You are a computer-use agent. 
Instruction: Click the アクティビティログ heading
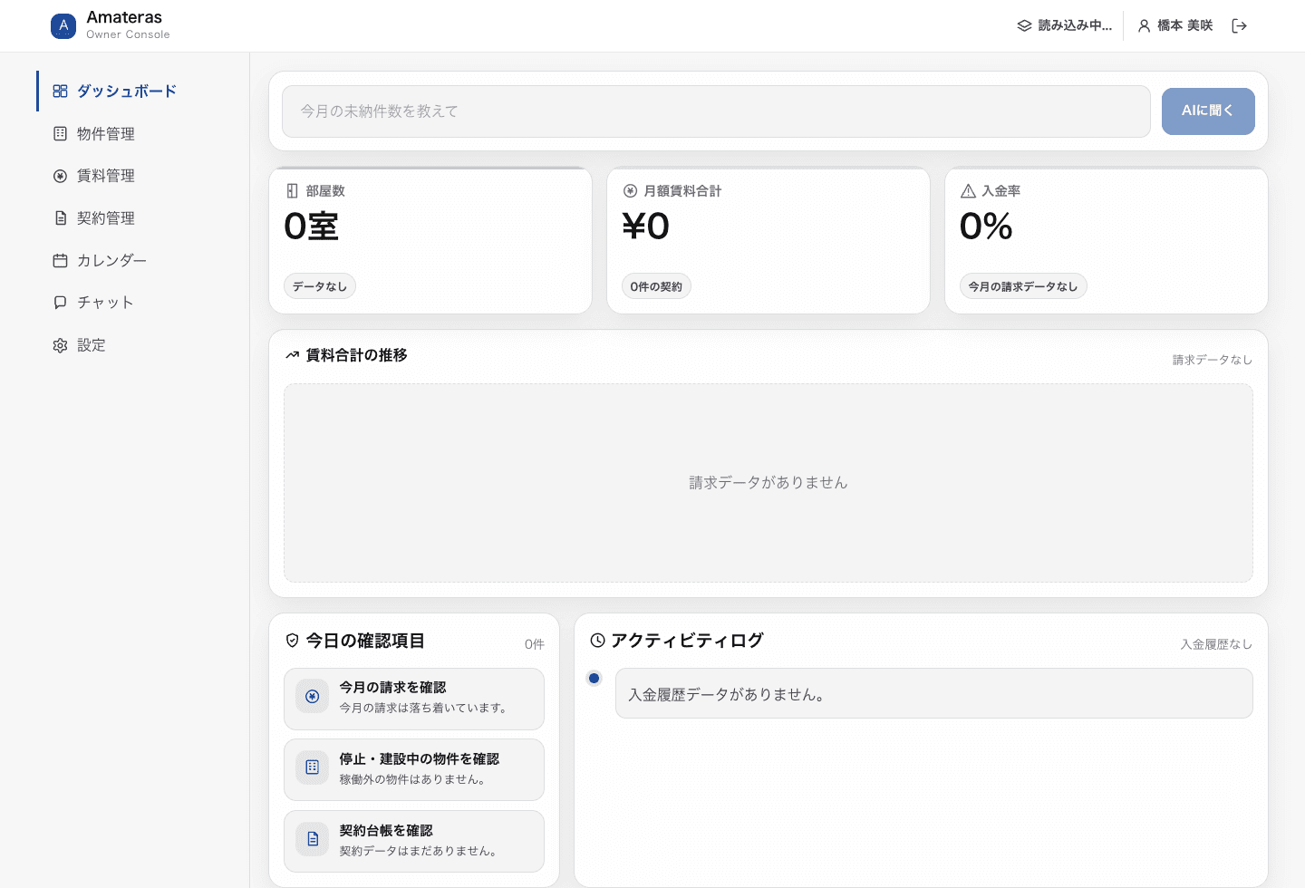pyautogui.click(x=687, y=641)
